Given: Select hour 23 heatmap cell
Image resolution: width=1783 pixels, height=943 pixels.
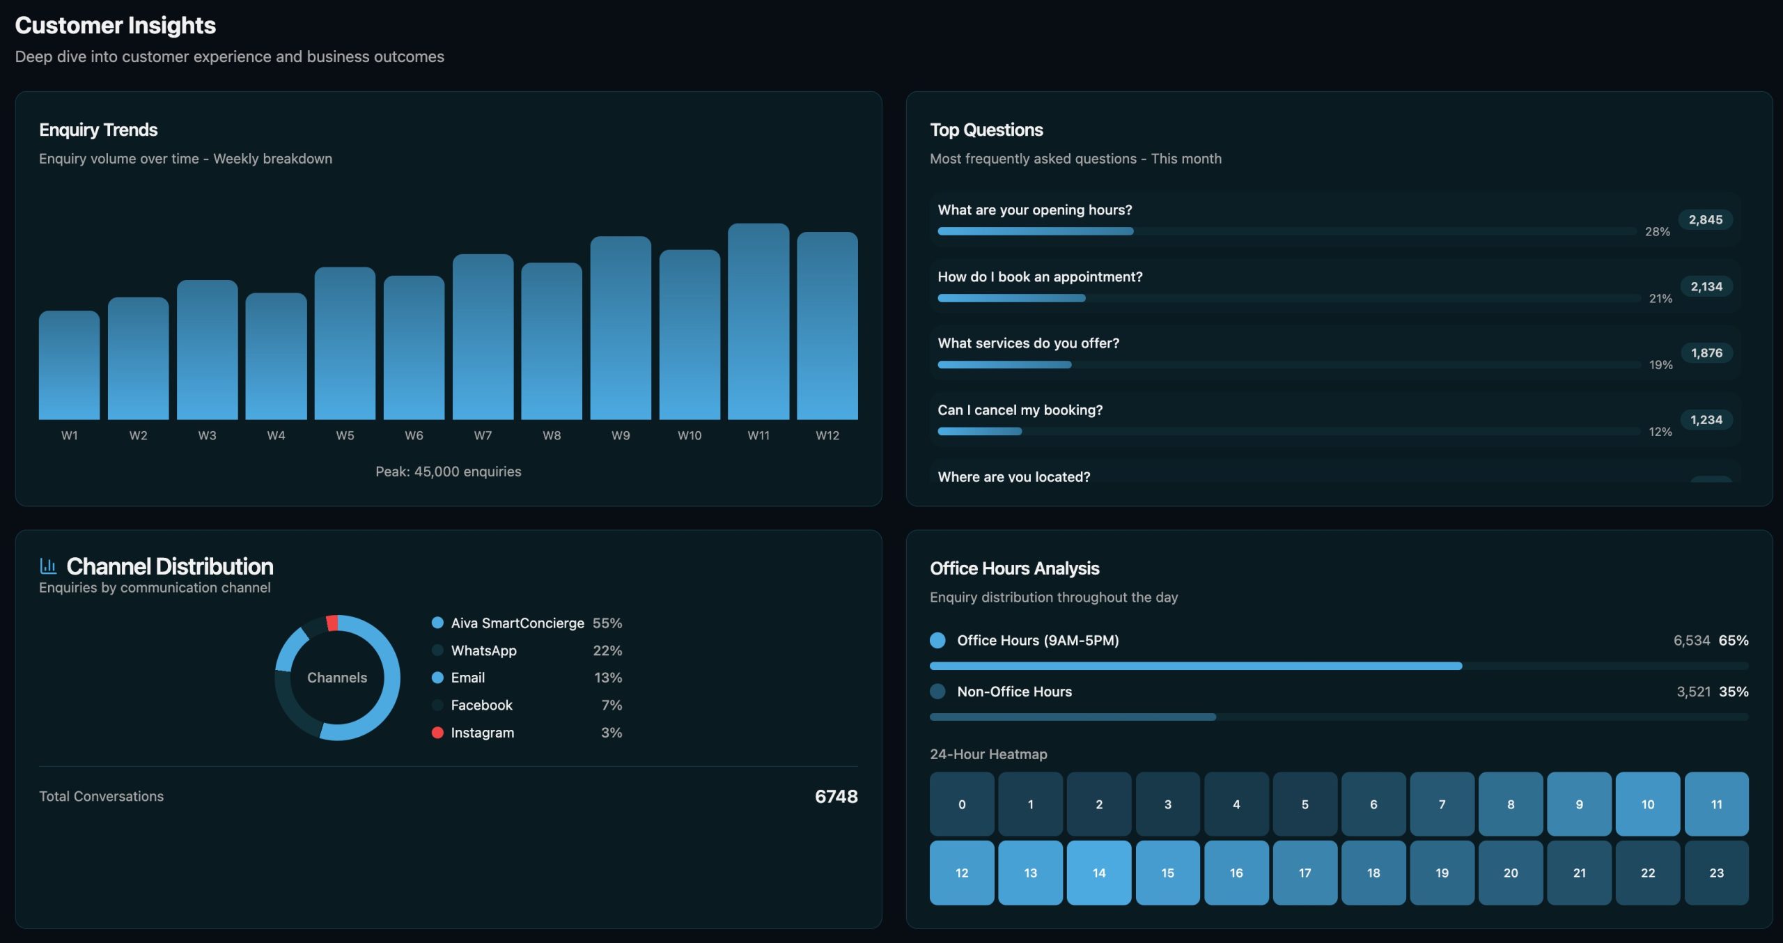Looking at the screenshot, I should 1715,873.
